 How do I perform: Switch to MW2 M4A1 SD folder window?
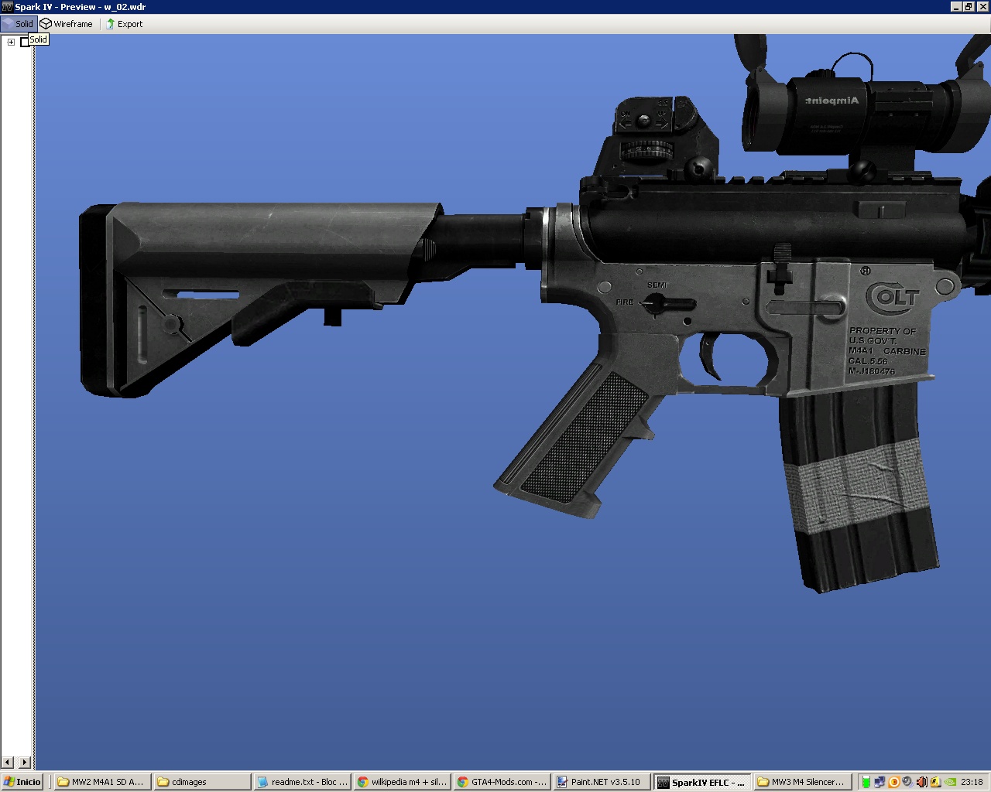(x=101, y=782)
